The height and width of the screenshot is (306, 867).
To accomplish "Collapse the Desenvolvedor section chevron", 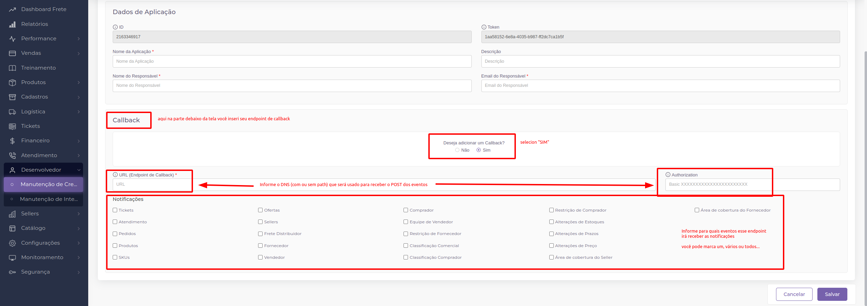I will [x=79, y=170].
